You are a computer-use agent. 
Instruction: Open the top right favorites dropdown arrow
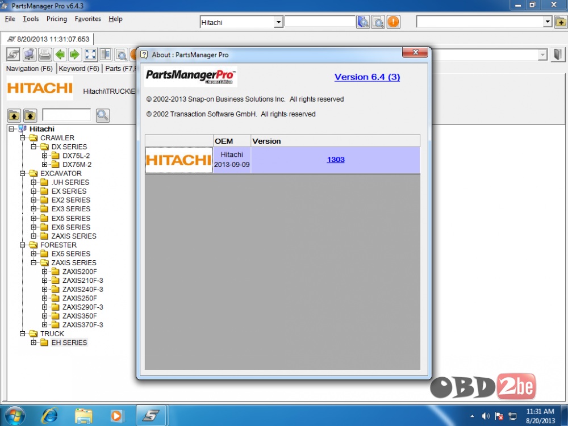[x=548, y=22]
